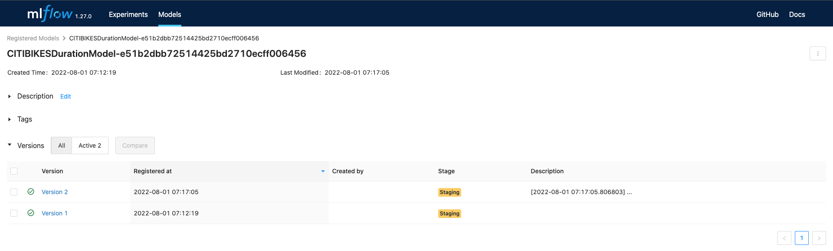Open Version 1 details
Screen dimensions: 833x251
[55, 213]
